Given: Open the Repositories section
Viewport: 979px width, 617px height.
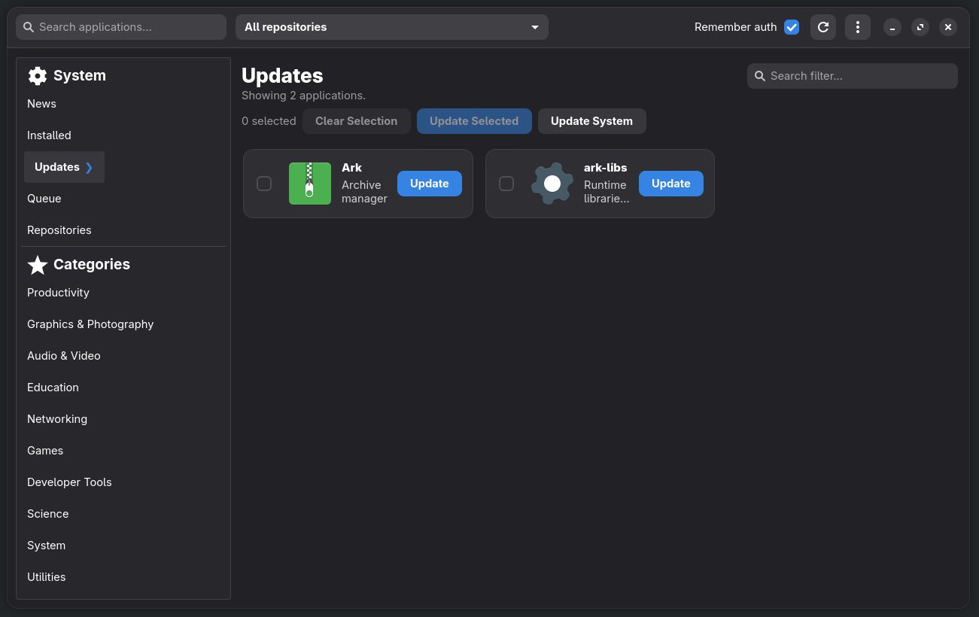Looking at the screenshot, I should click(59, 229).
